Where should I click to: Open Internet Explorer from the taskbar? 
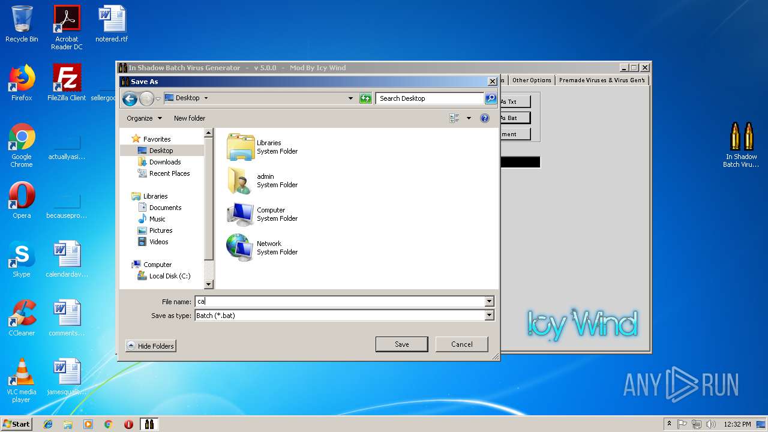click(x=48, y=424)
